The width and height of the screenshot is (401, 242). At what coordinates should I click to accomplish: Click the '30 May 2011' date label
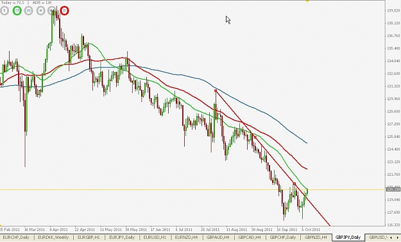(x=135, y=229)
